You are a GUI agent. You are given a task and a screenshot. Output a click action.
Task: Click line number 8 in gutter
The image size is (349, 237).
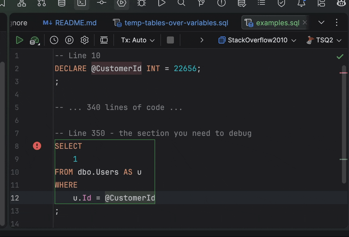click(x=17, y=146)
